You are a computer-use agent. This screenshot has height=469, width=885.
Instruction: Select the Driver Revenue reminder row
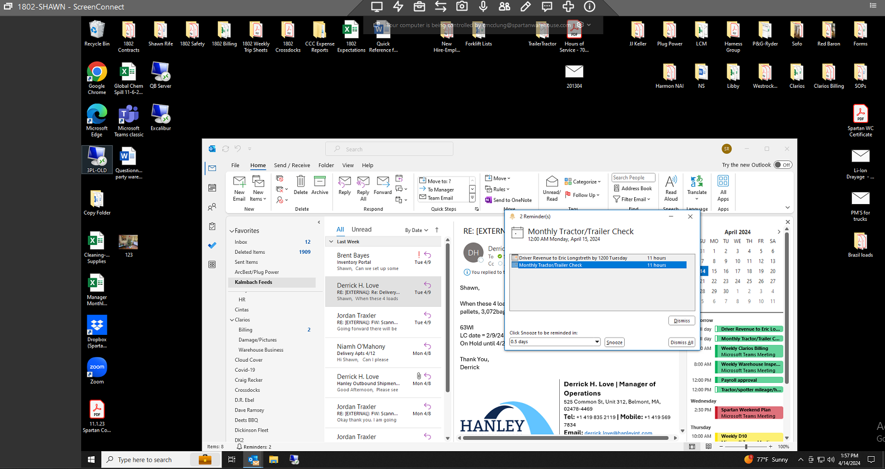point(598,258)
